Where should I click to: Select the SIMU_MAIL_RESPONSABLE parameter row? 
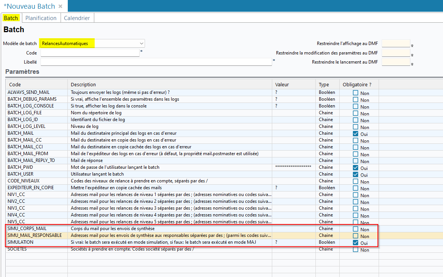[x=34, y=235]
